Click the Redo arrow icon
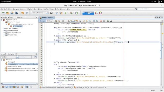164x92 pixels. (x=27, y=13)
